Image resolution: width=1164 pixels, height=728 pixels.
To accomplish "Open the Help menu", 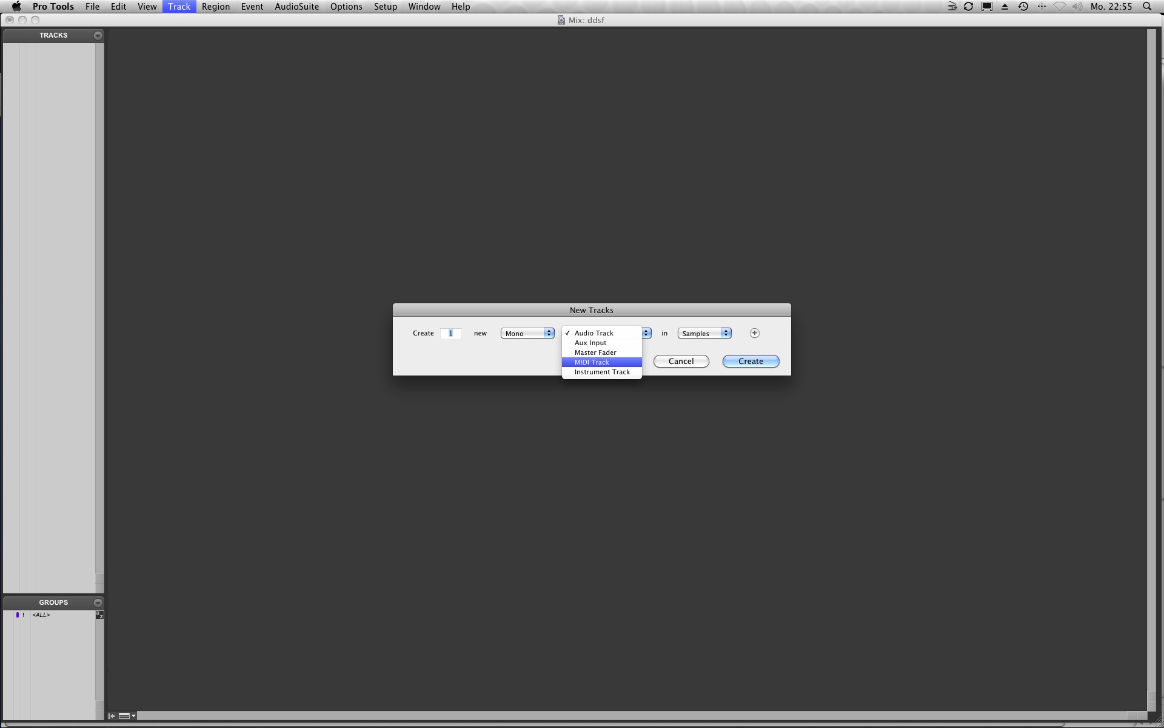I will coord(461,7).
